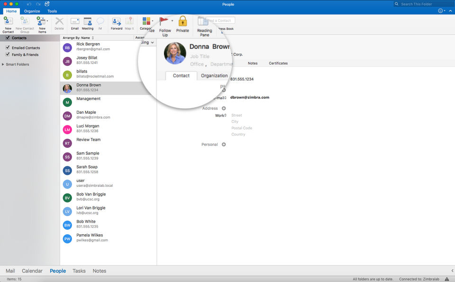Open the Categorize dropdown arrow
455x282 pixels.
point(153,21)
